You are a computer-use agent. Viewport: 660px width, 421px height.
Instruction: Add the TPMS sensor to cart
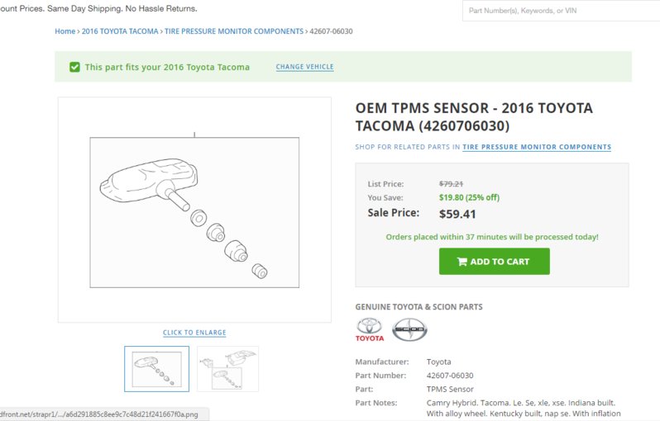point(494,262)
